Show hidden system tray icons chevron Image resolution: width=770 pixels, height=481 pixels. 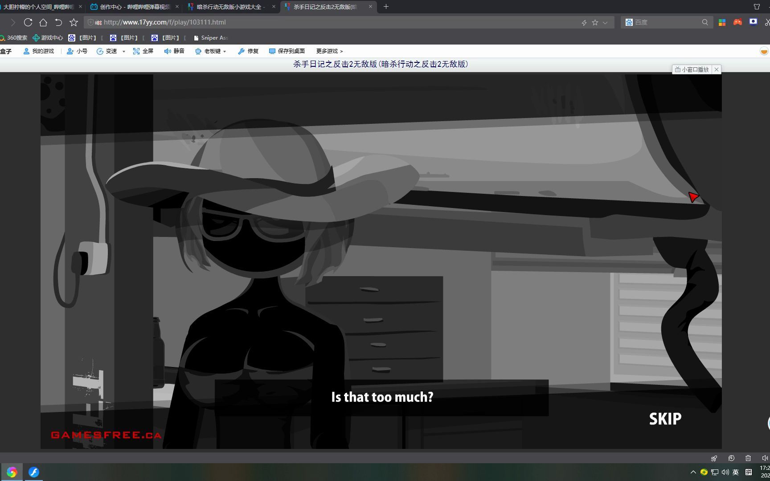(x=693, y=472)
